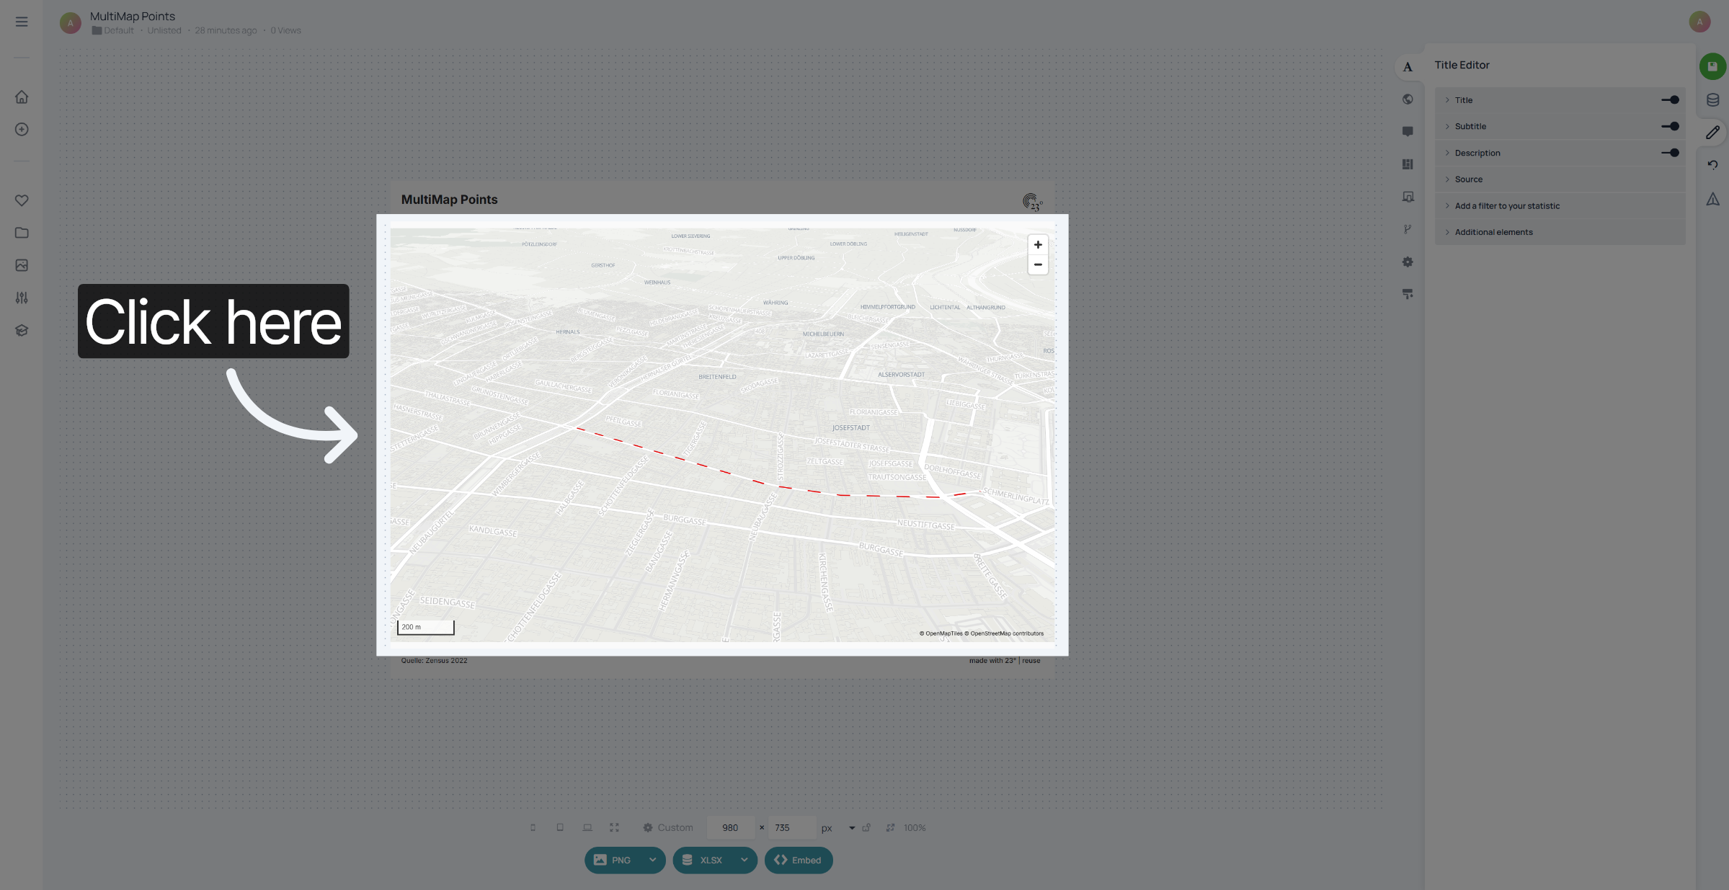The image size is (1729, 890).
Task: Open the hamburger menu
Action: pyautogui.click(x=22, y=22)
